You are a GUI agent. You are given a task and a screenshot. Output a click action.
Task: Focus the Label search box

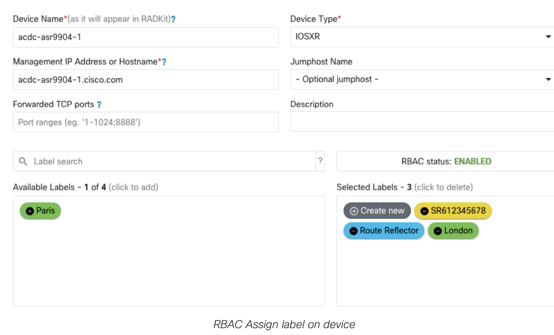pos(165,161)
